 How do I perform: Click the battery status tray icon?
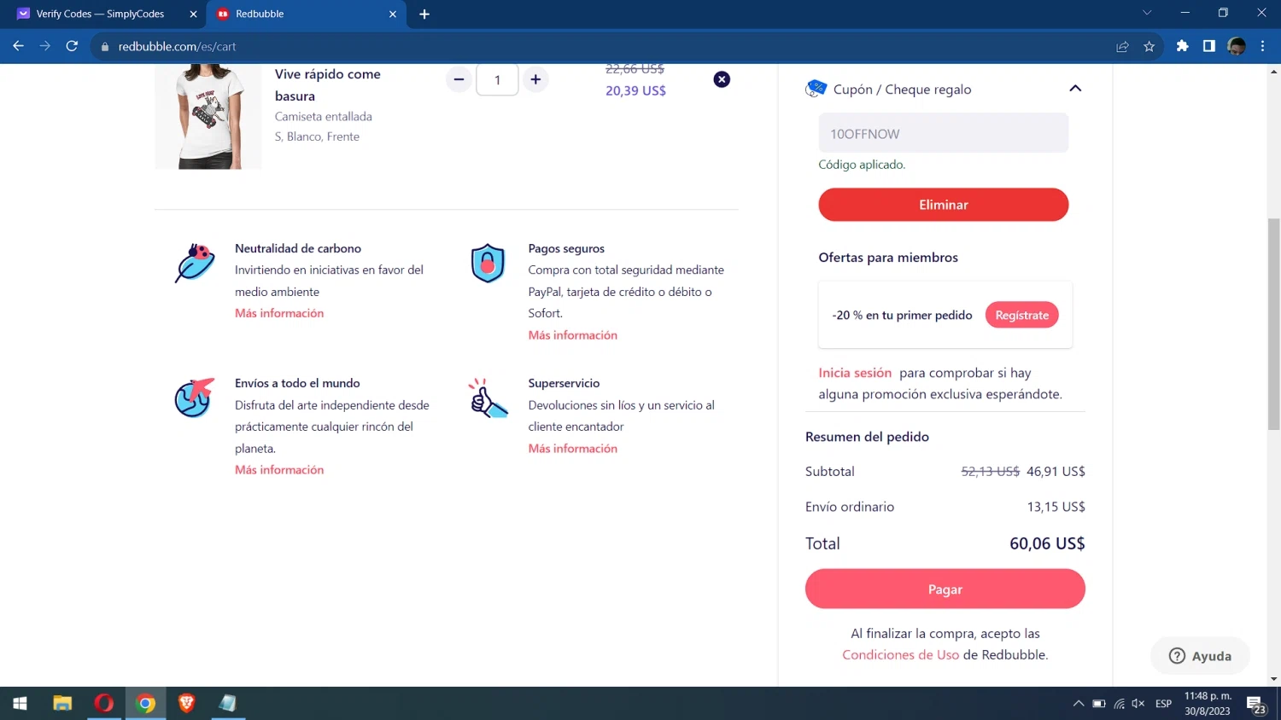point(1098,703)
